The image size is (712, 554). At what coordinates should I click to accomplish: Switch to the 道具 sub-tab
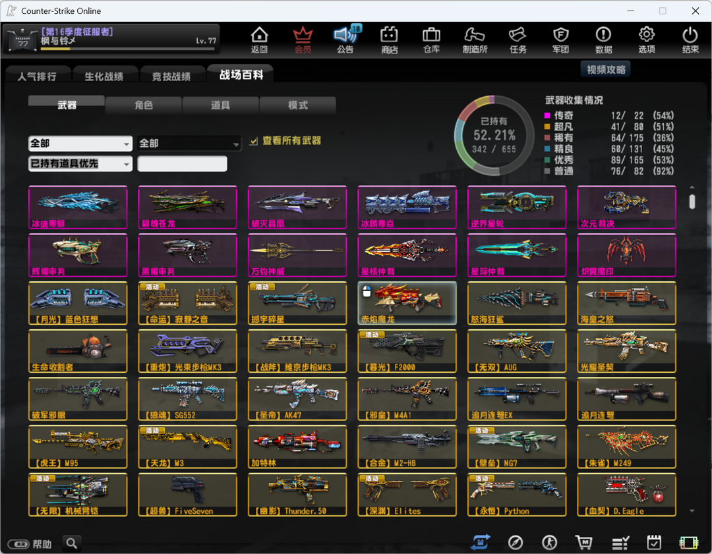point(220,105)
